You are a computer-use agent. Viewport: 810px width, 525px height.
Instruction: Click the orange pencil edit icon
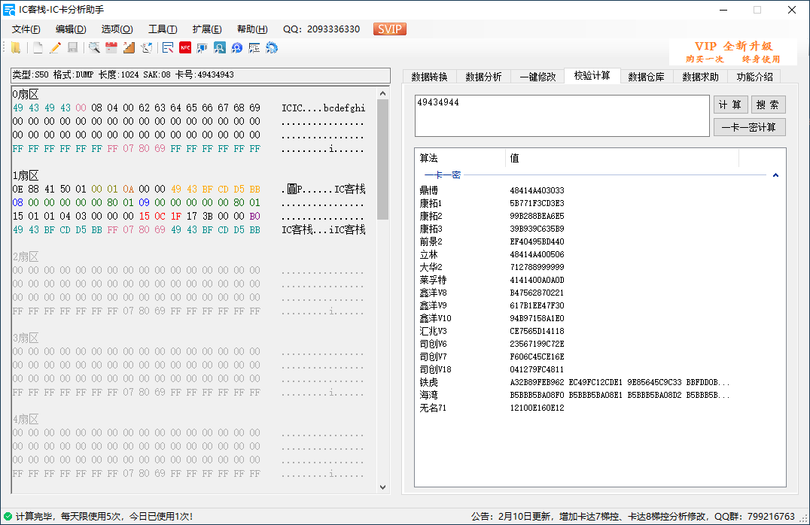coord(55,48)
